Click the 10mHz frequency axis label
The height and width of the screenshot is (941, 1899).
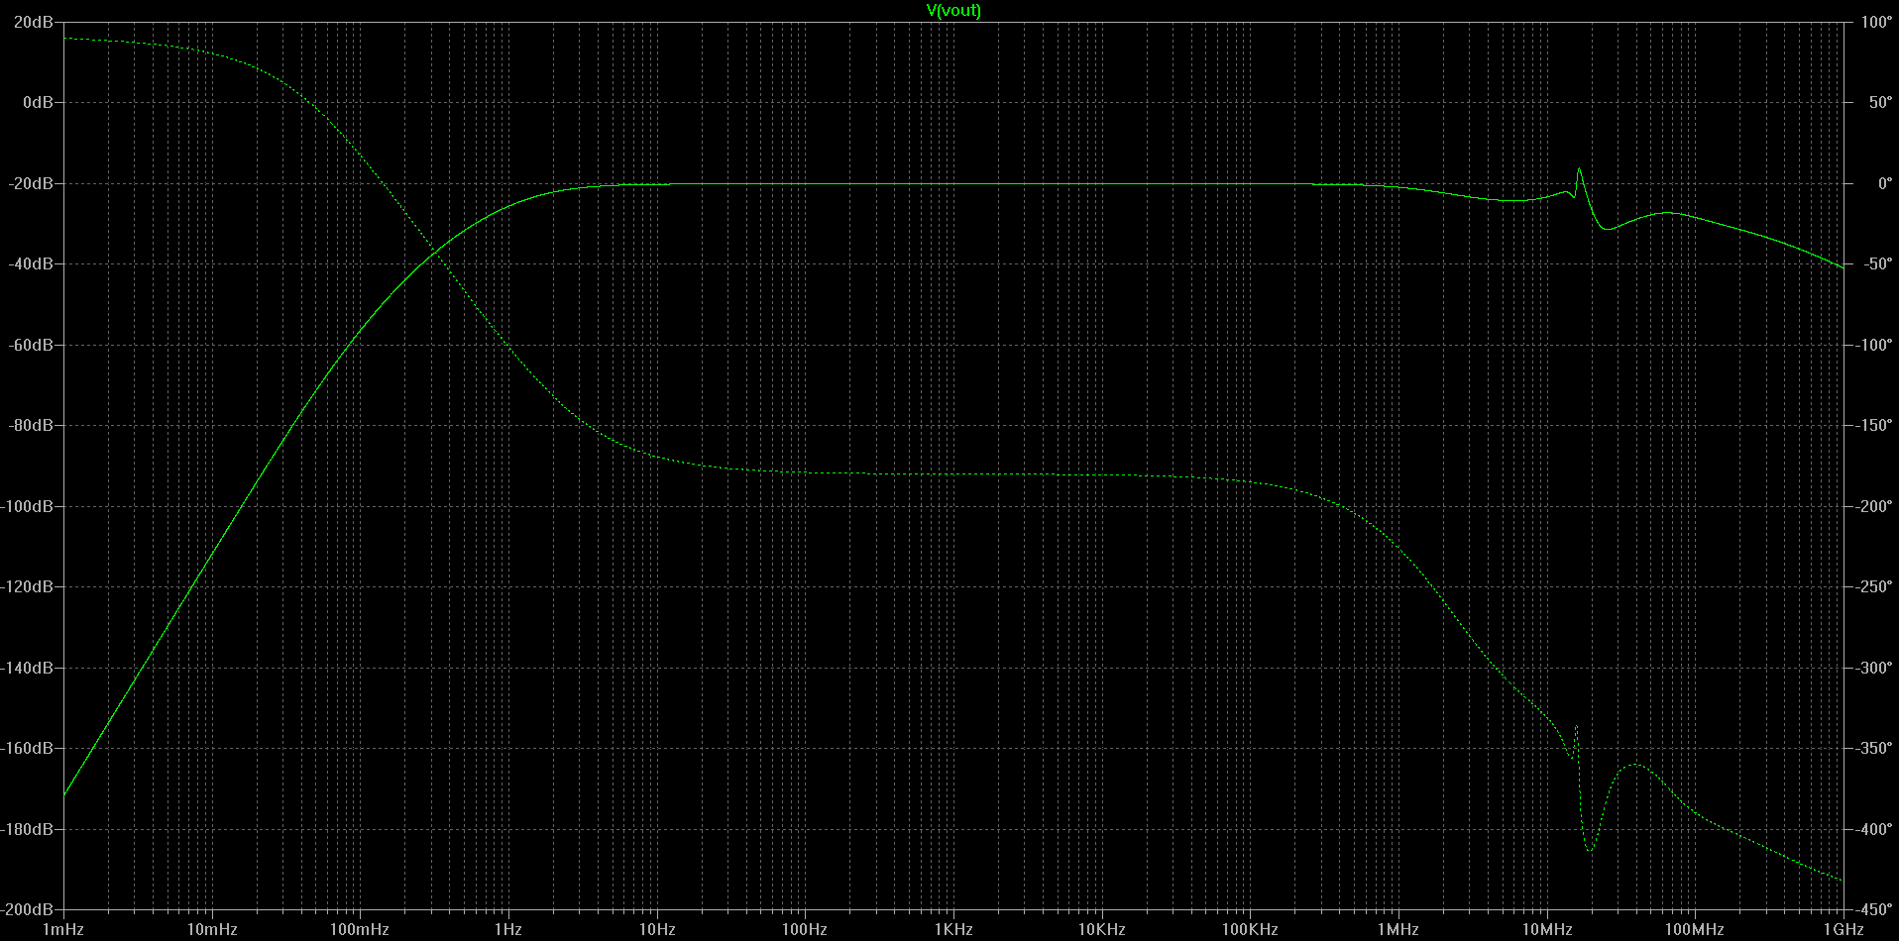tap(212, 929)
